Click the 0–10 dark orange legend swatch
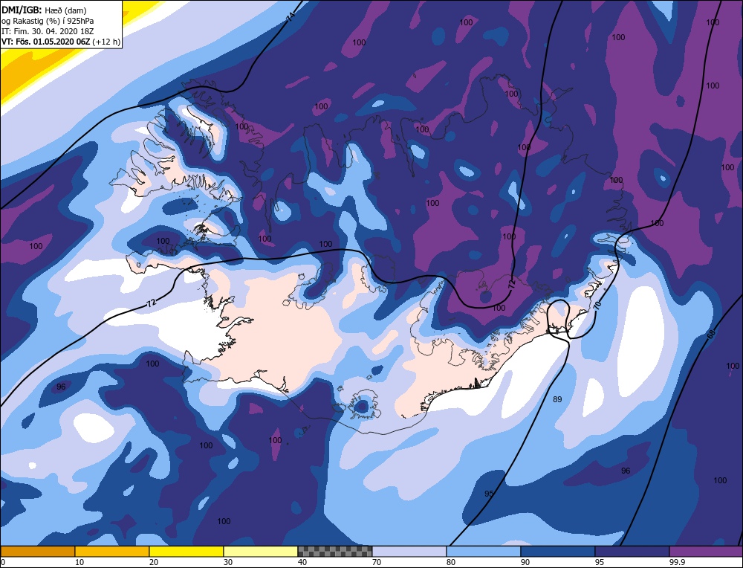 point(38,552)
